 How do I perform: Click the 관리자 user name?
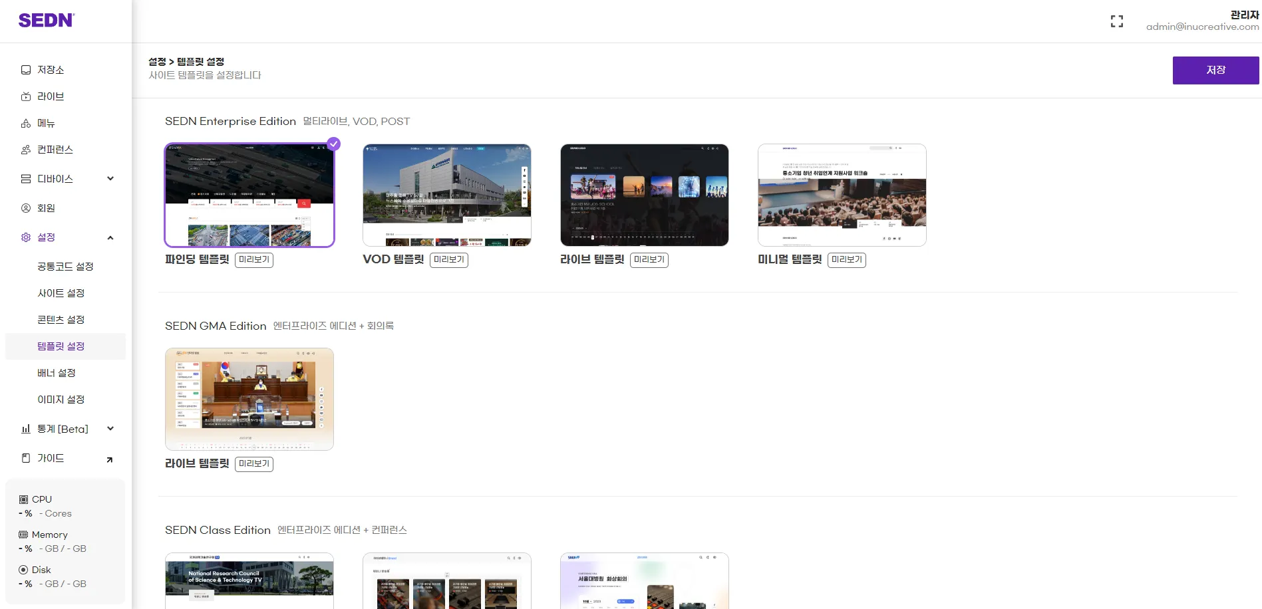1244,15
